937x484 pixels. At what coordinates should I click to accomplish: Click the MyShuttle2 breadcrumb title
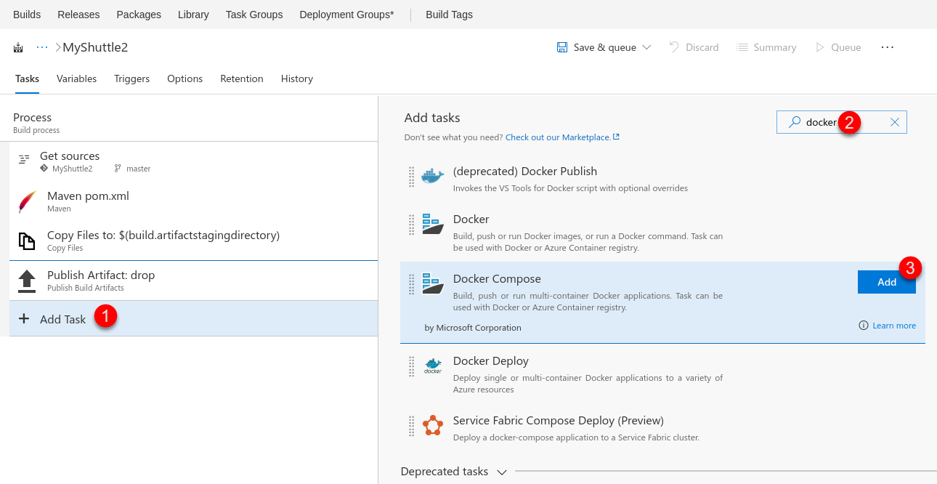95,47
